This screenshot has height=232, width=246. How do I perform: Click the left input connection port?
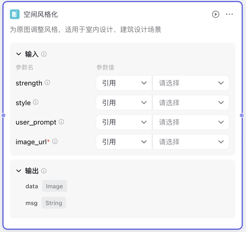[x=3, y=115]
